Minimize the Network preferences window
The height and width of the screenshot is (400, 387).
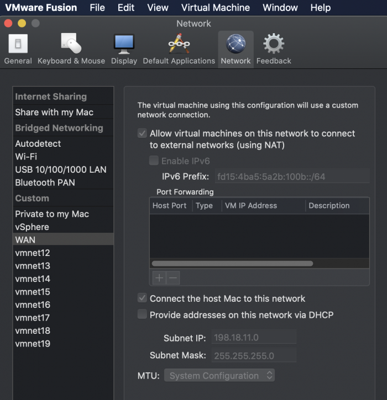click(22, 23)
